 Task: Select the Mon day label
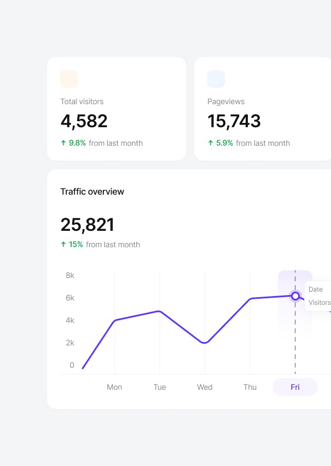(x=114, y=387)
